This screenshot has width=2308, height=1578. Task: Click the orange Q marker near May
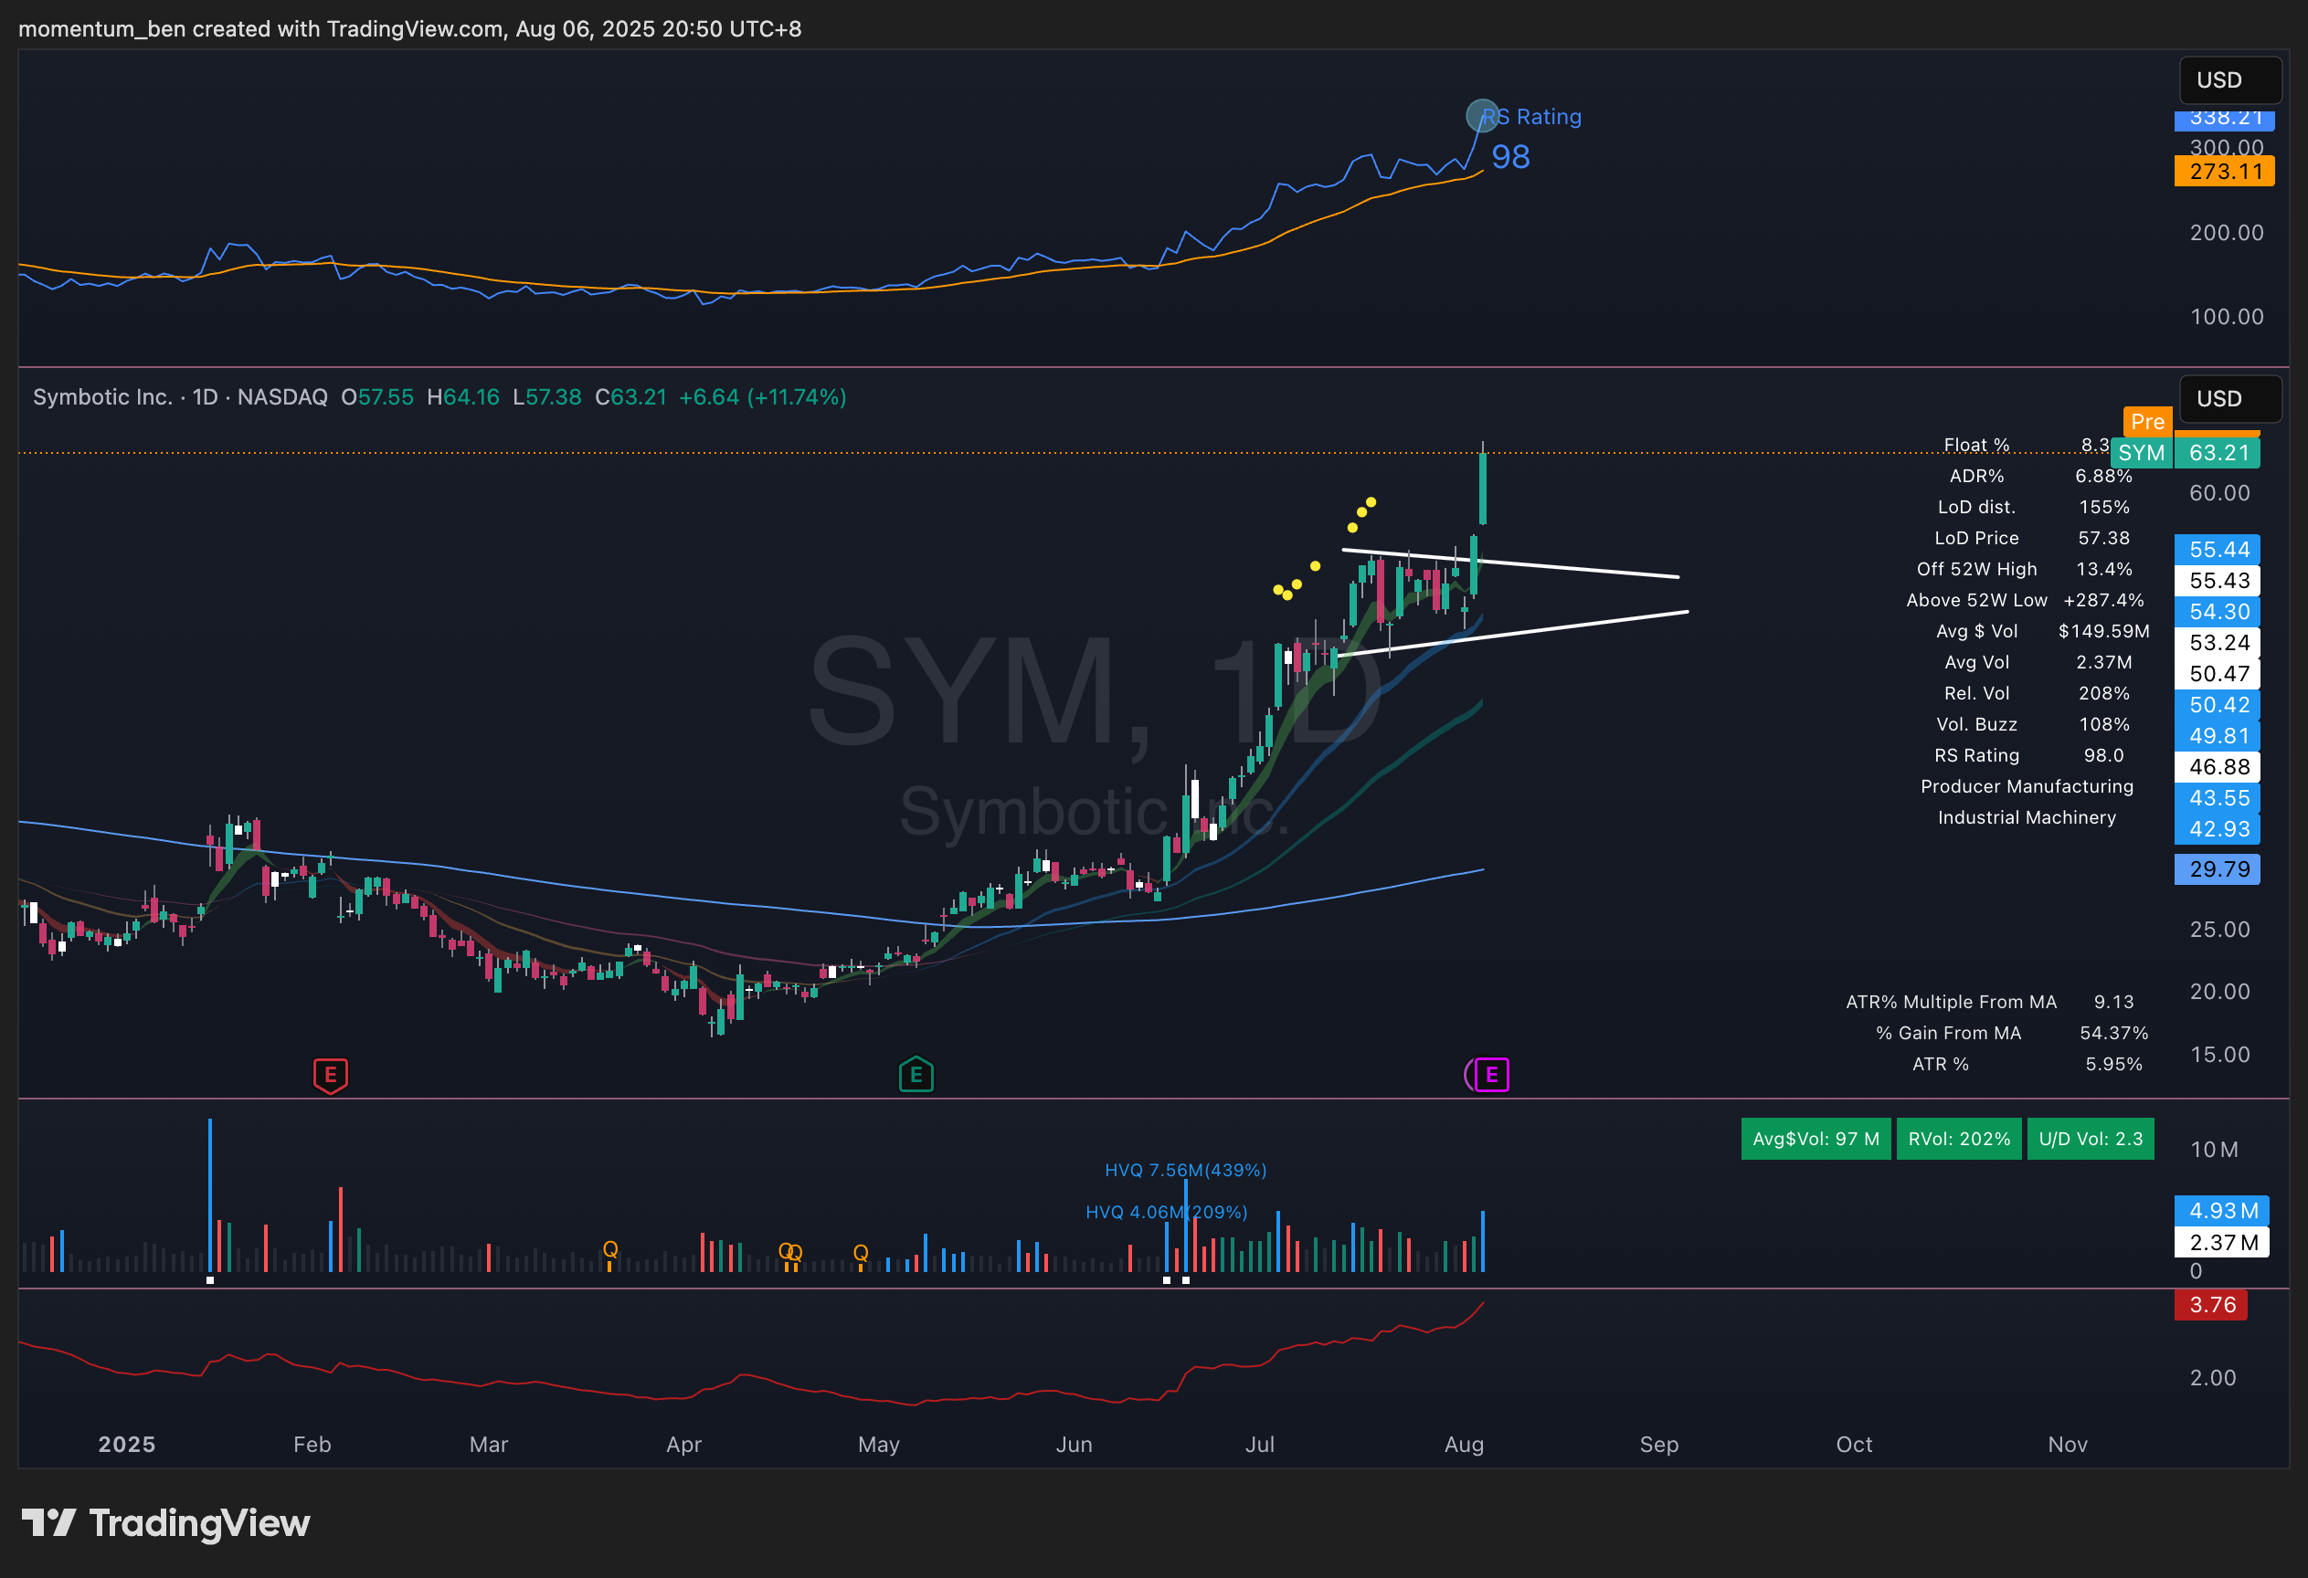860,1253
